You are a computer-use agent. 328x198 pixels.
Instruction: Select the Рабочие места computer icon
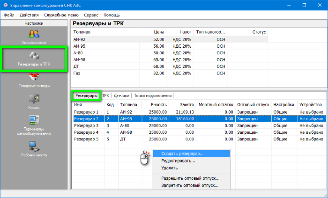click(34, 146)
